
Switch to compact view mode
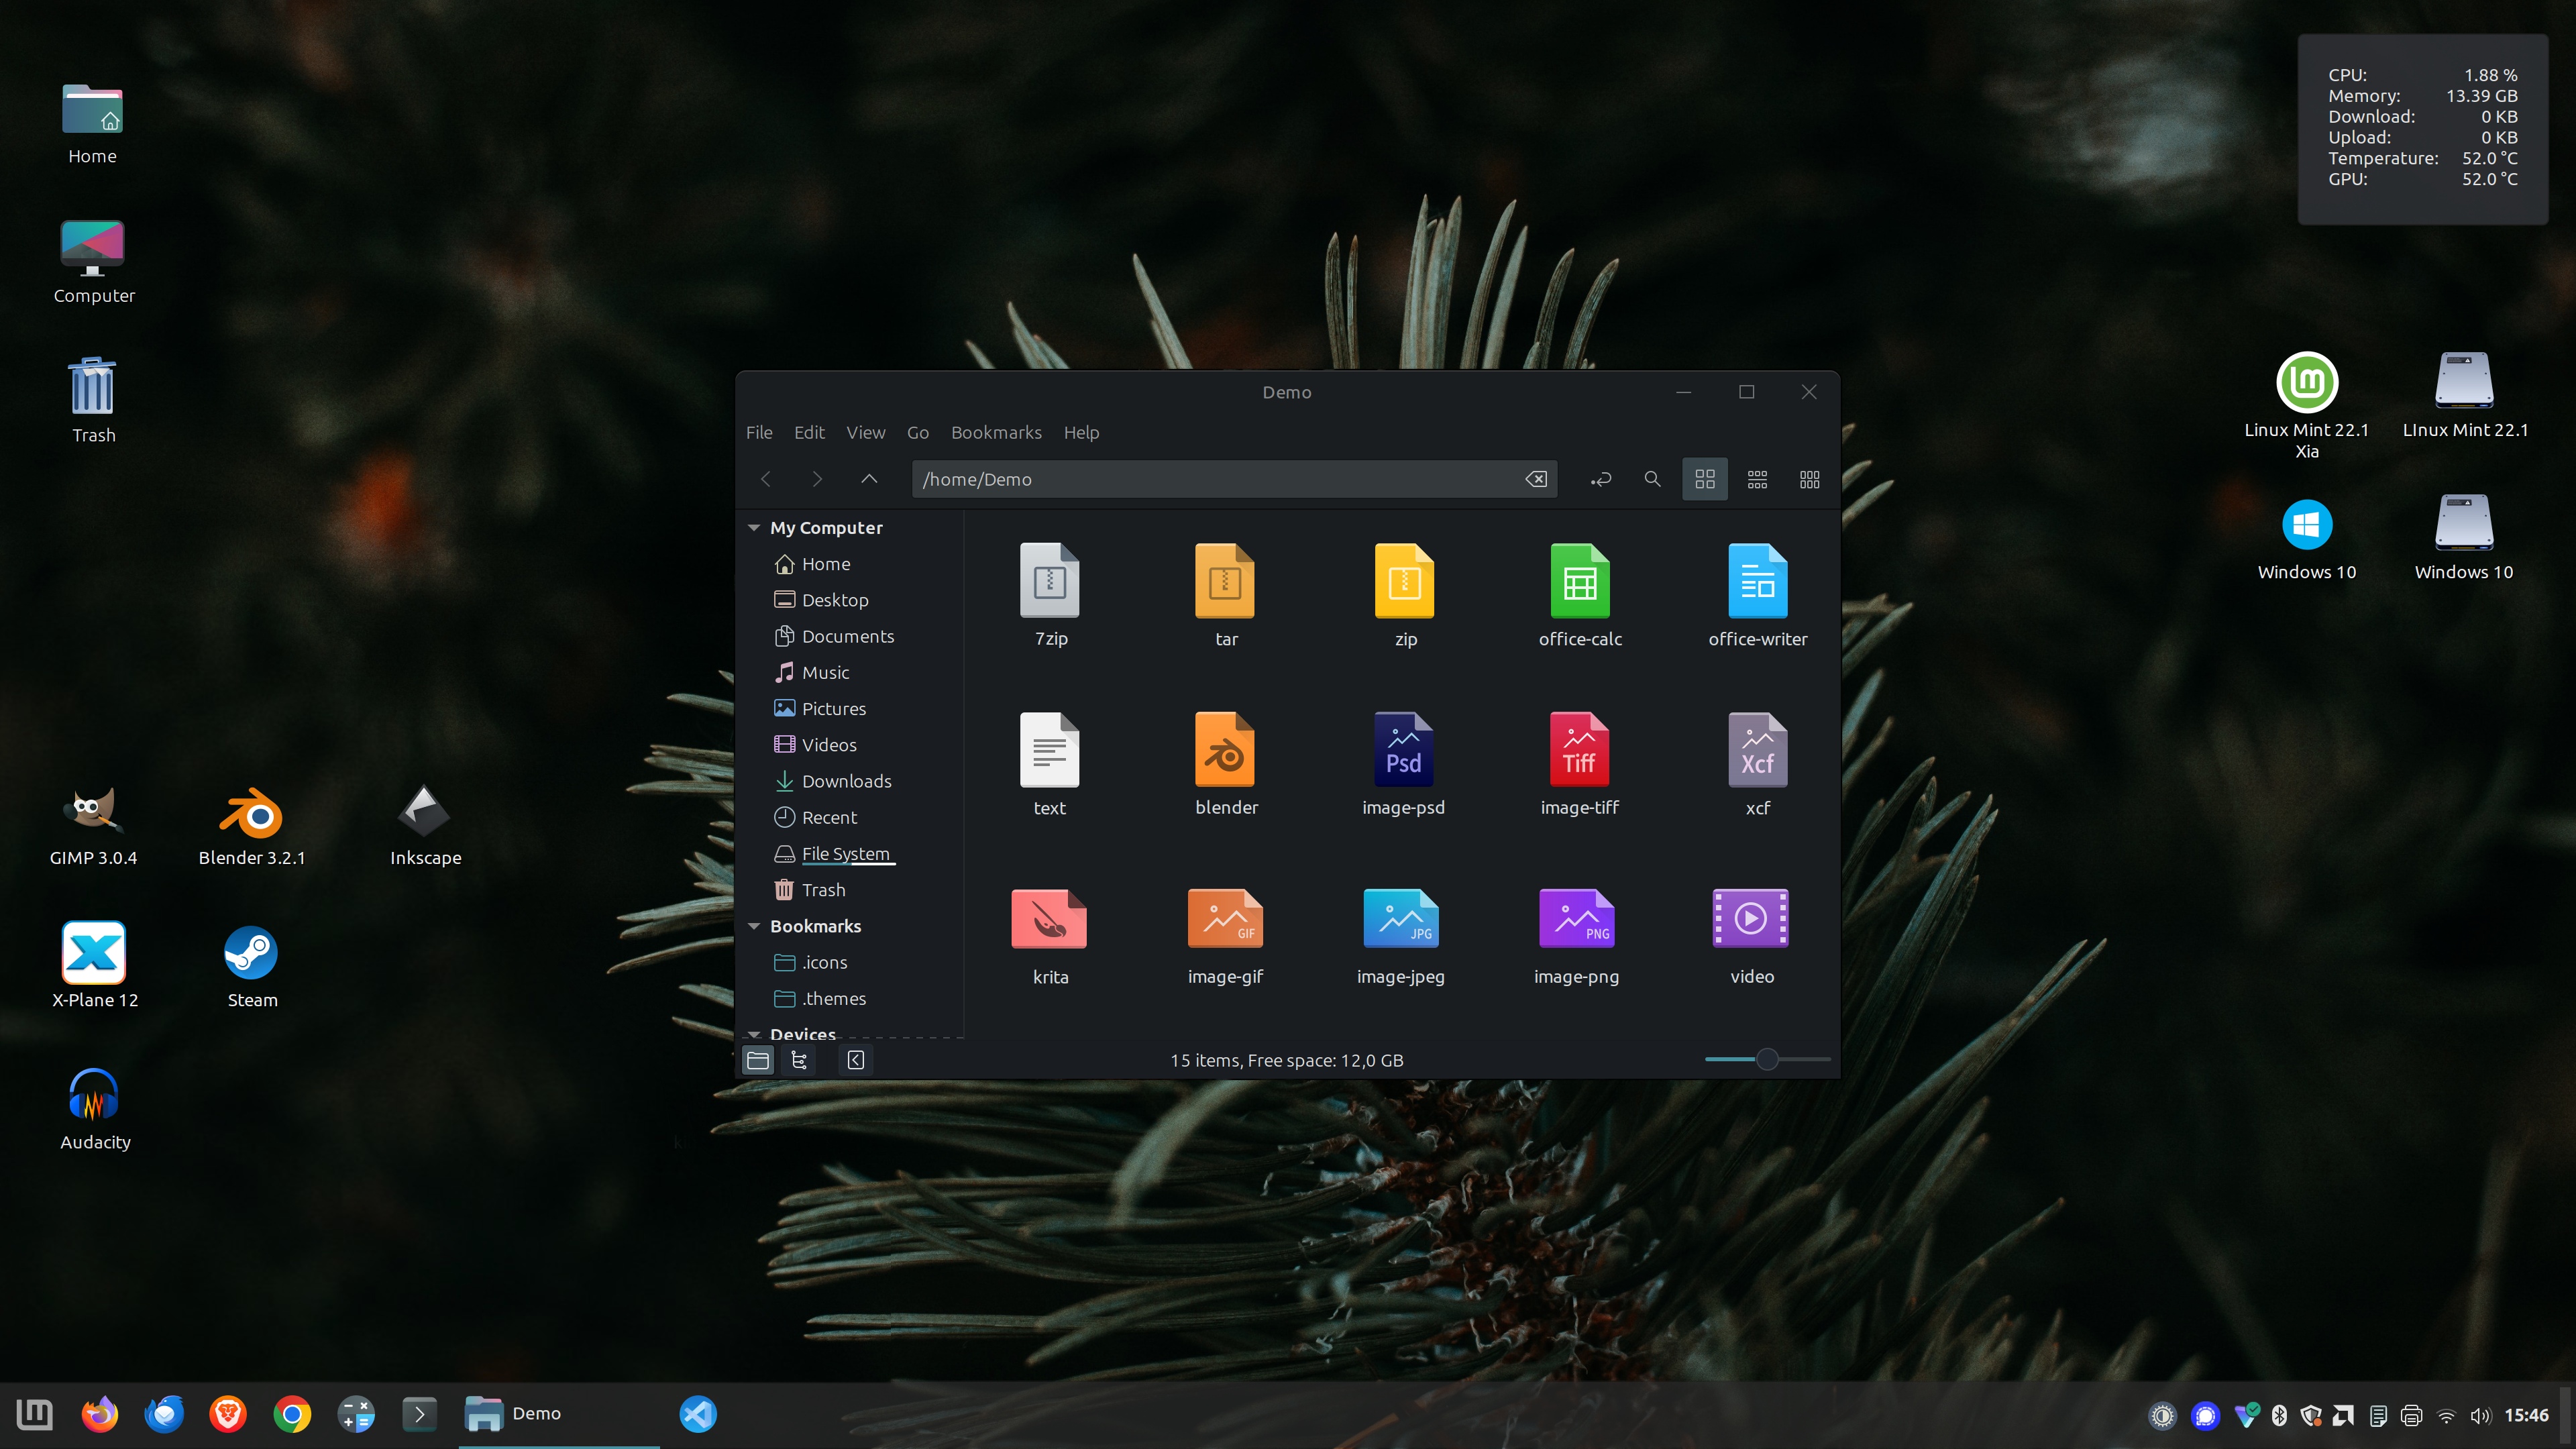pyautogui.click(x=1809, y=479)
